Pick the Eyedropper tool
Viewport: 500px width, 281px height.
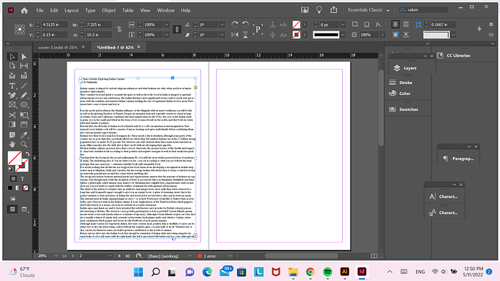(24, 135)
